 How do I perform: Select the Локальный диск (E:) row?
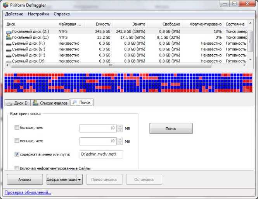coord(126,37)
